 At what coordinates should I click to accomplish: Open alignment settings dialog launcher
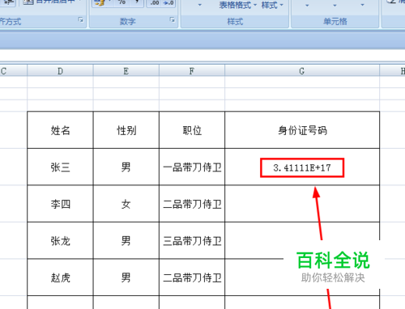click(x=81, y=19)
